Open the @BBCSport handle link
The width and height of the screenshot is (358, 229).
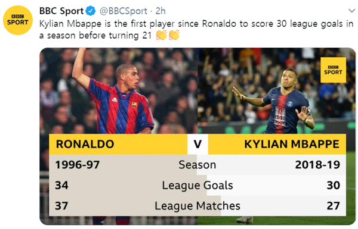(x=124, y=11)
